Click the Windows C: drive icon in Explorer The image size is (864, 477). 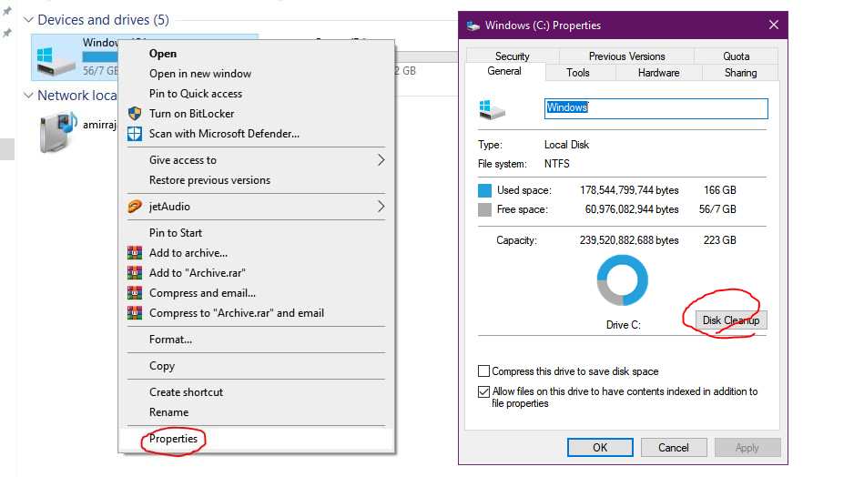tap(56, 61)
